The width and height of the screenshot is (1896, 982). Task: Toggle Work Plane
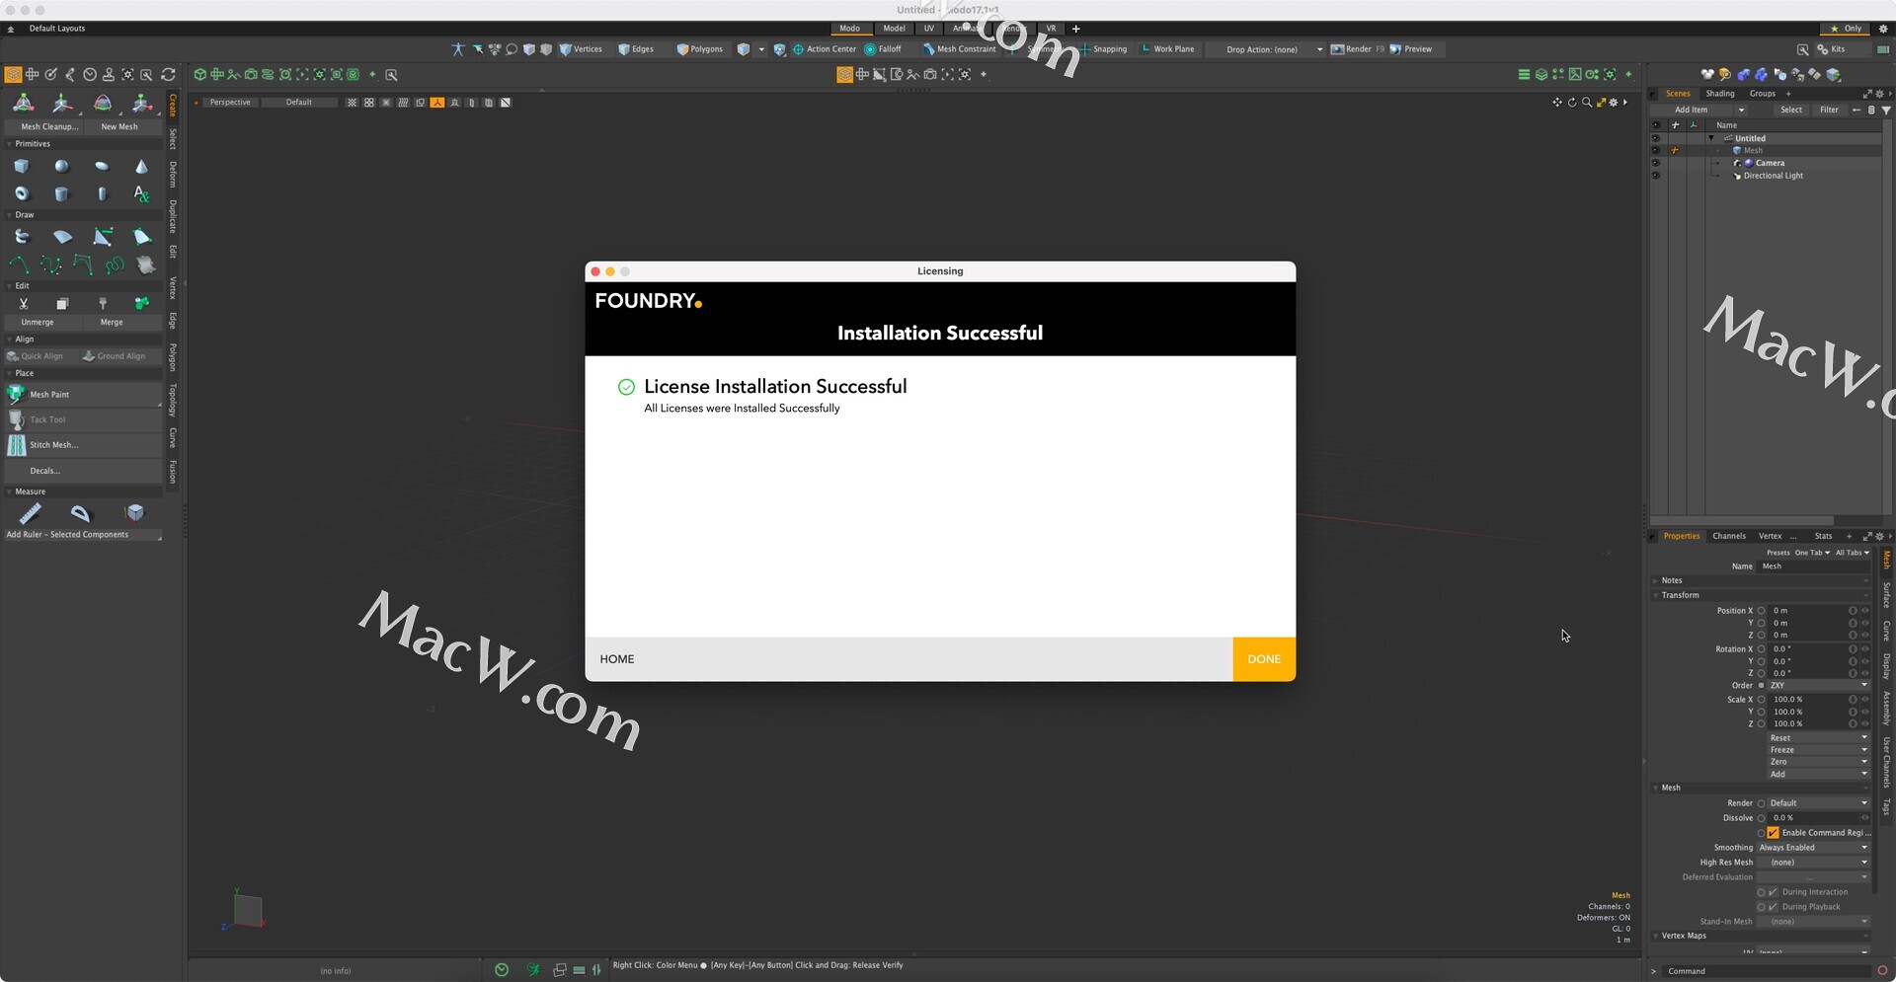[x=1167, y=49]
